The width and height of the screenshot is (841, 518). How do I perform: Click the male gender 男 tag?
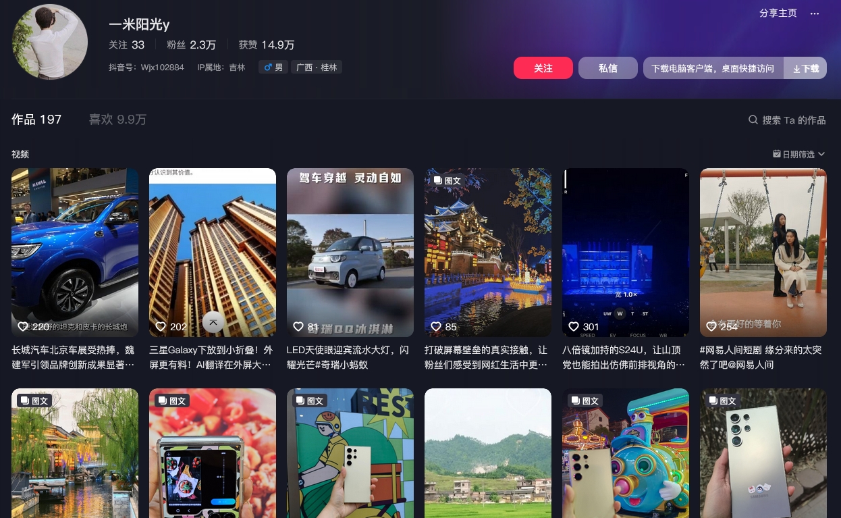tap(273, 68)
